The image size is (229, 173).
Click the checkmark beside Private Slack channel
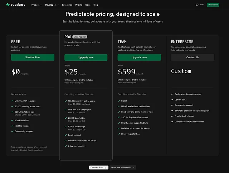tap(172, 116)
